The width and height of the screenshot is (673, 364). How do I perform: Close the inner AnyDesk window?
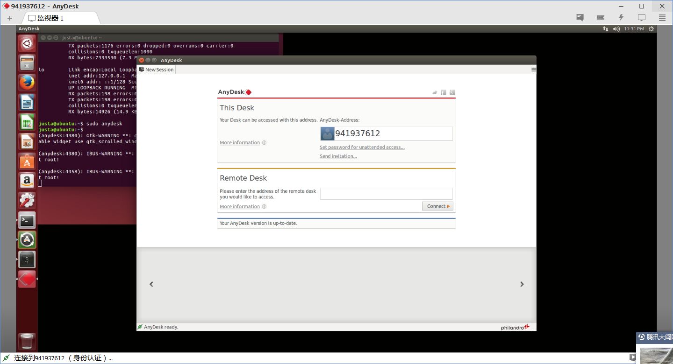coord(142,60)
